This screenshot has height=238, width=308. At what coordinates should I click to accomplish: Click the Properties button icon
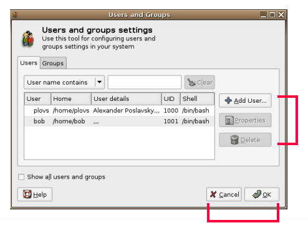pyautogui.click(x=229, y=120)
